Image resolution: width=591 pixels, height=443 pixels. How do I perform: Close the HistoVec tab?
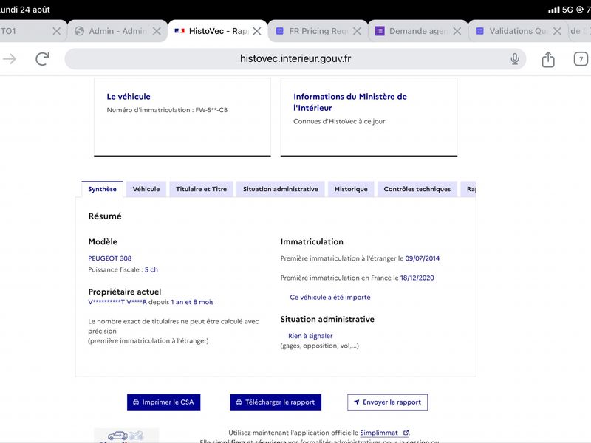[x=256, y=31]
